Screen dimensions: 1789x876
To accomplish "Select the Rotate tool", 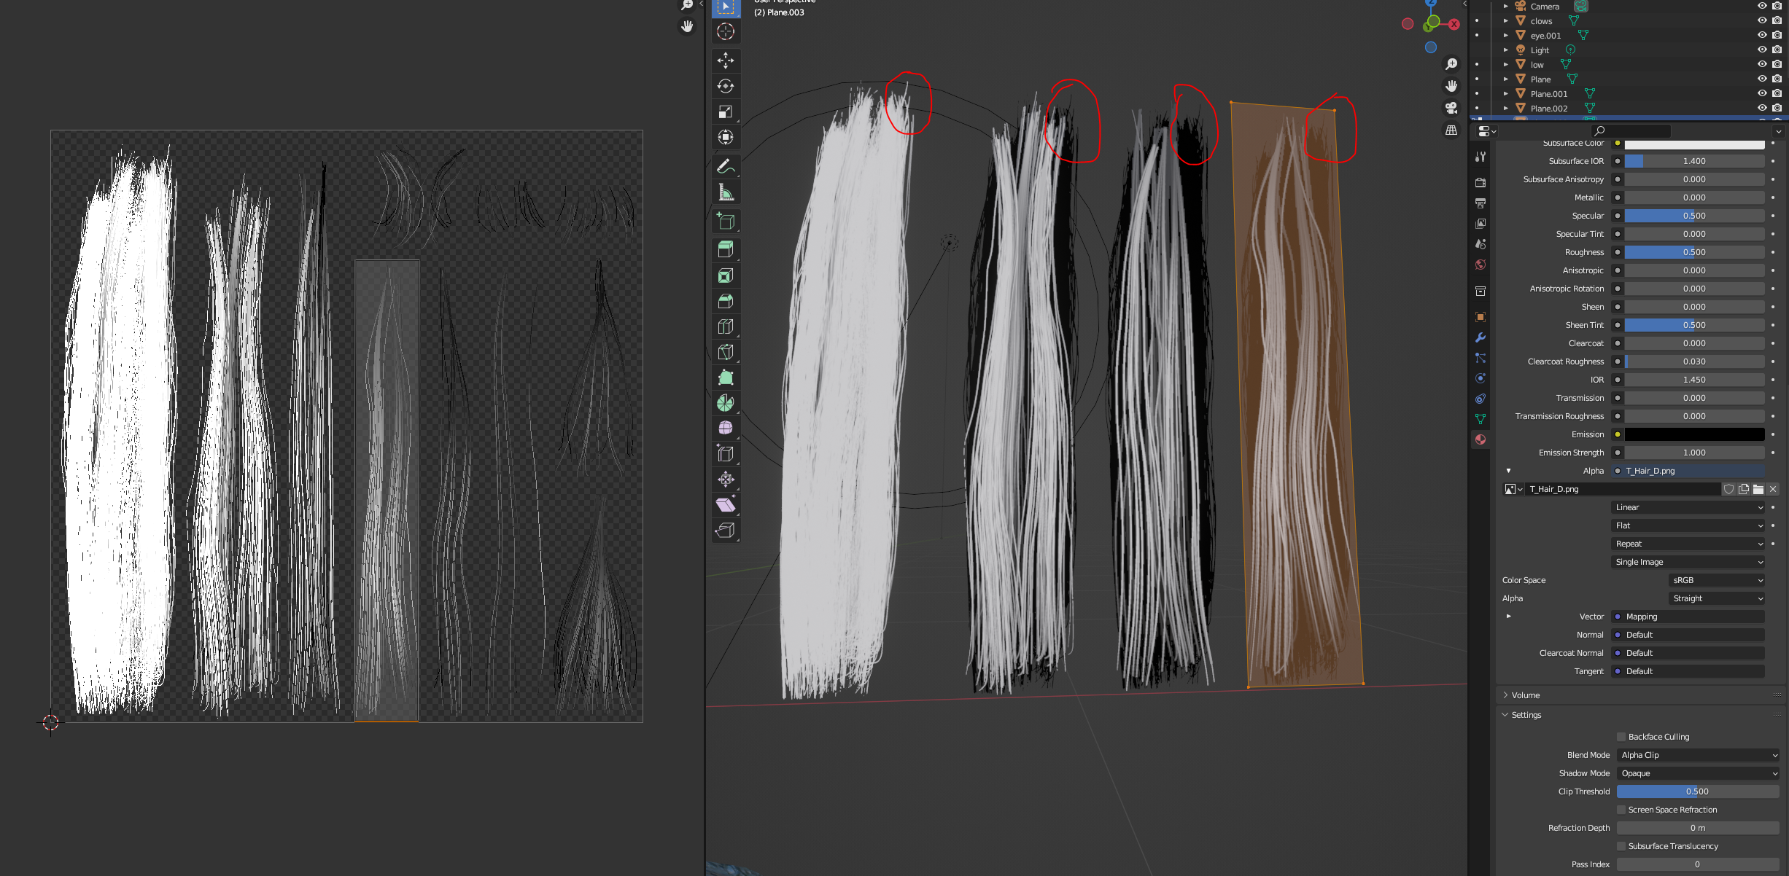I will click(726, 86).
